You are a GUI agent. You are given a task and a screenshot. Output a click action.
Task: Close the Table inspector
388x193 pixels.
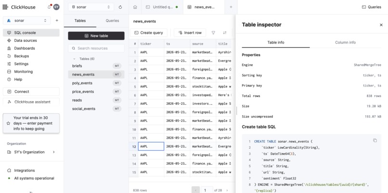pyautogui.click(x=381, y=25)
